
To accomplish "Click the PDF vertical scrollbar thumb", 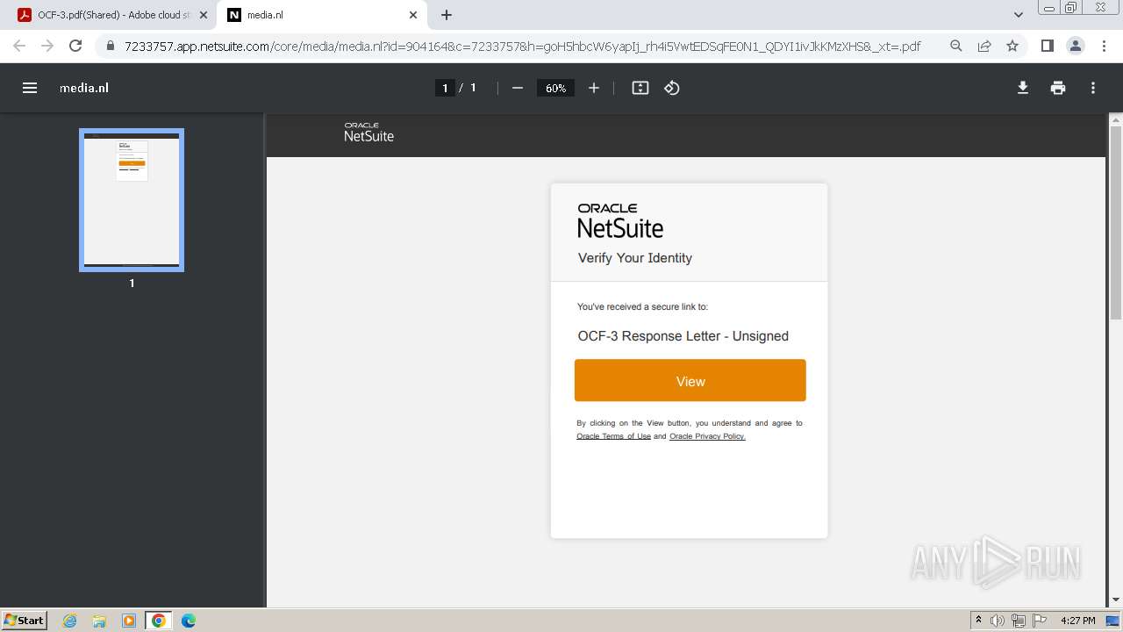I will pos(1116,223).
